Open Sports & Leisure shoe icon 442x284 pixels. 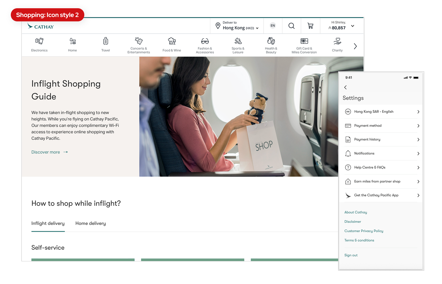(238, 41)
